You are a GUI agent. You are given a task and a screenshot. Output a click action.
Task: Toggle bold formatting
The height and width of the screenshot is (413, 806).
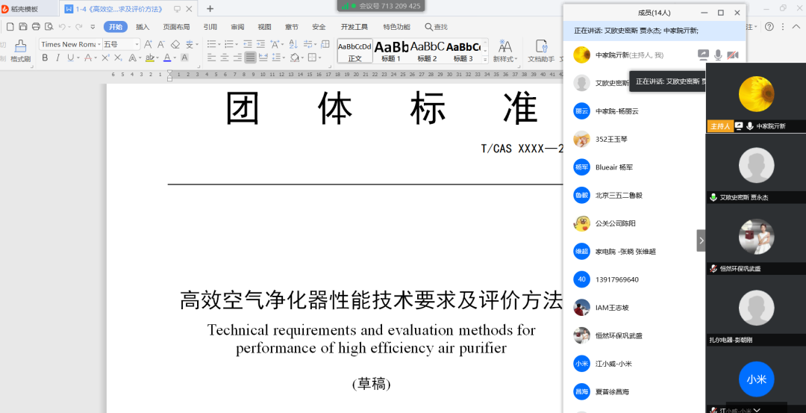[x=46, y=58]
